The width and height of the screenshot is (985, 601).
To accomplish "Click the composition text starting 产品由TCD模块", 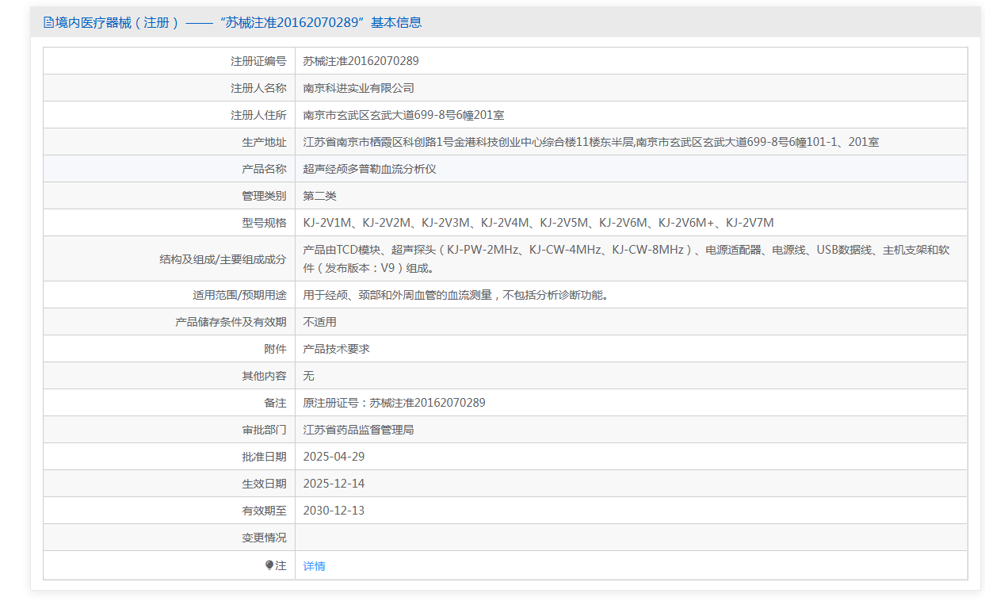I will click(627, 259).
